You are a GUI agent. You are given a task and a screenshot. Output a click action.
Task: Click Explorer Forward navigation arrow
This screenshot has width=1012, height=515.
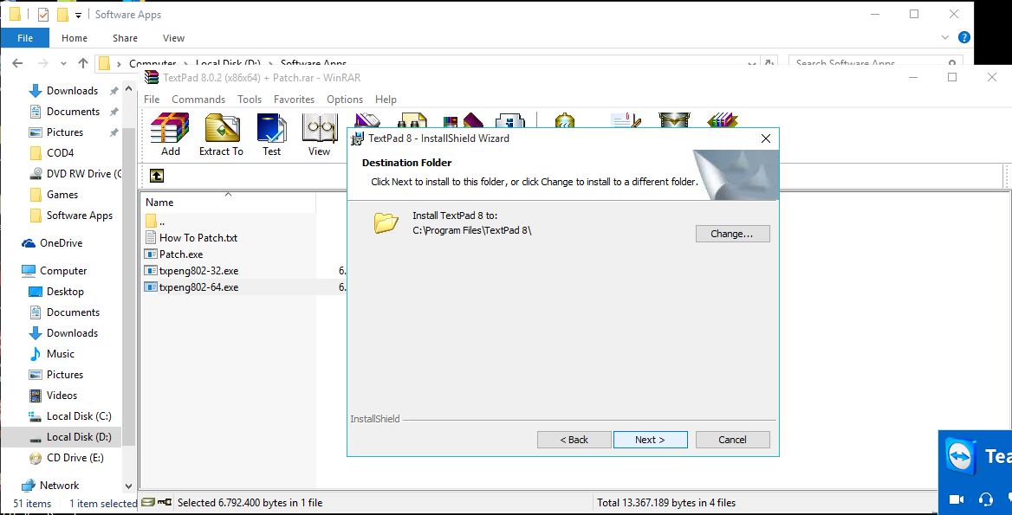42,63
